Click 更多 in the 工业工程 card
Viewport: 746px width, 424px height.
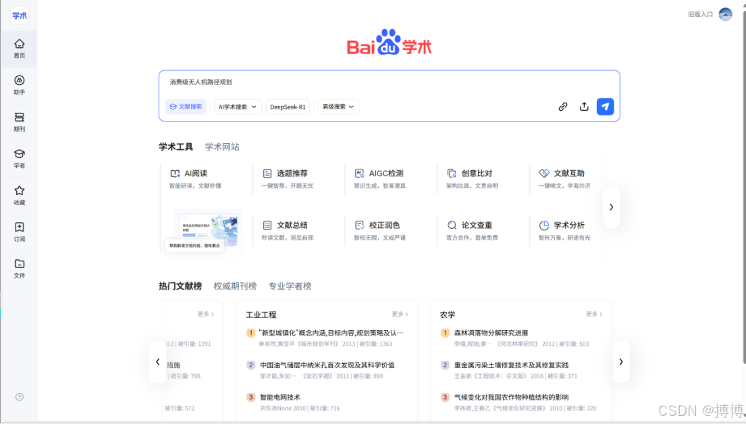pos(400,314)
